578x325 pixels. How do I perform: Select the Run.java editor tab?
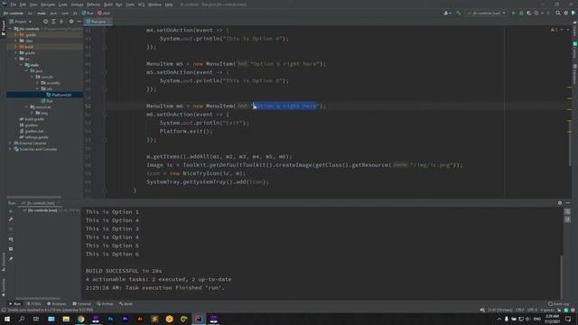pos(98,22)
